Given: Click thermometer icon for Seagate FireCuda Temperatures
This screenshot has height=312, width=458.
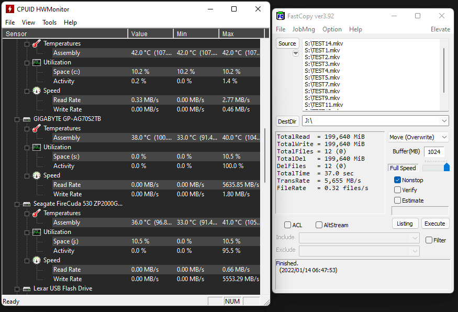Looking at the screenshot, I should pos(37,213).
